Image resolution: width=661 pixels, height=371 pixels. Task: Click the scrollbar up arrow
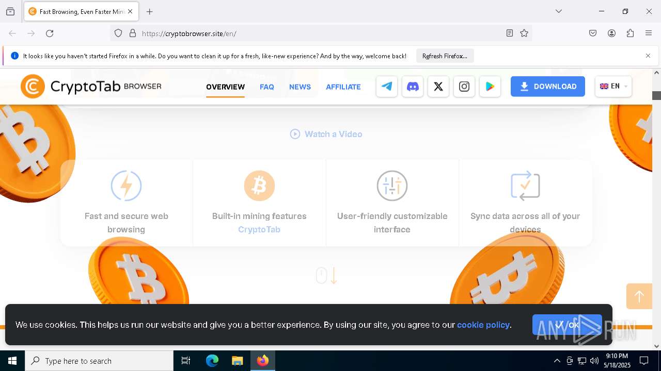pyautogui.click(x=657, y=73)
